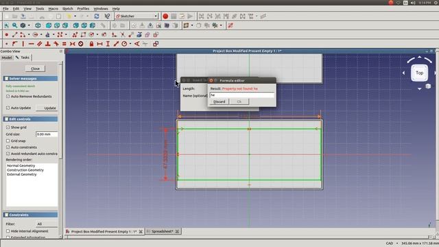
Task: Click the What's This help icon
Action: click(107, 16)
